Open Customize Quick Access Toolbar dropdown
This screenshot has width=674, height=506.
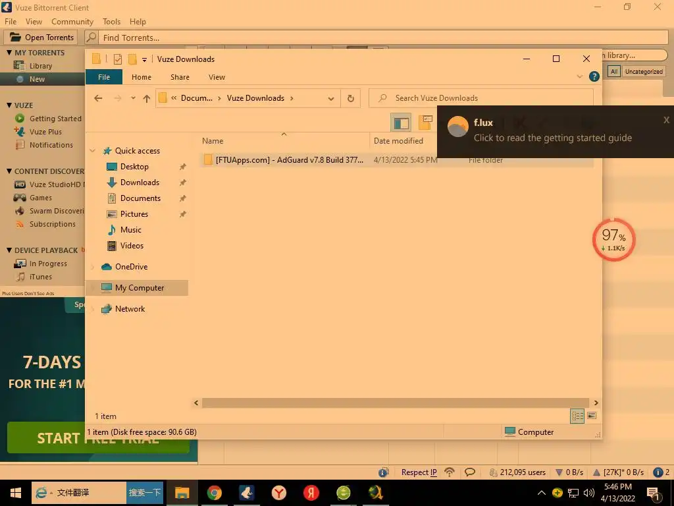point(144,60)
